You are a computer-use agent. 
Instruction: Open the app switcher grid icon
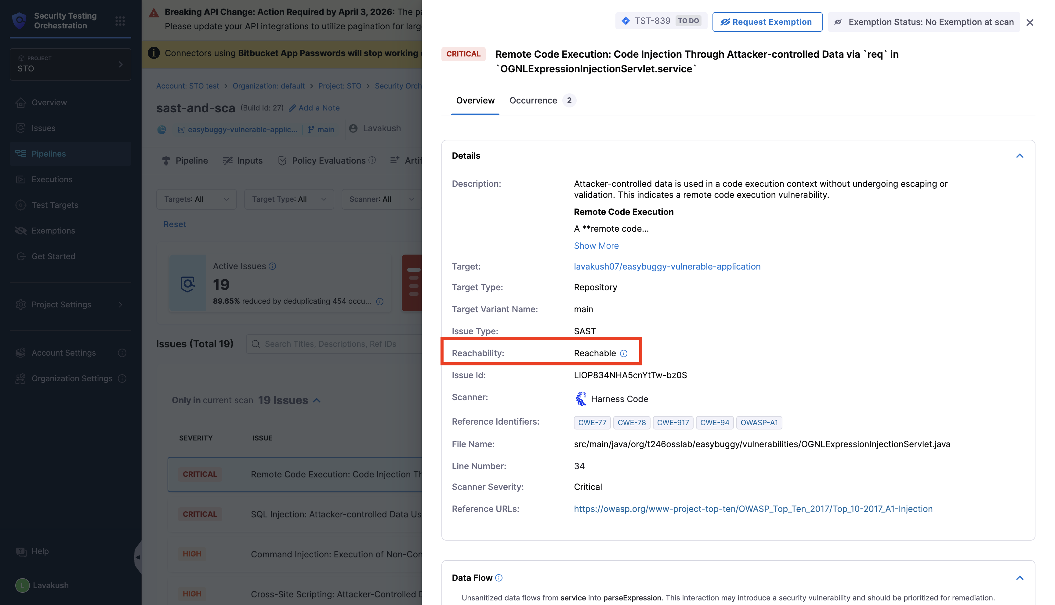point(120,21)
